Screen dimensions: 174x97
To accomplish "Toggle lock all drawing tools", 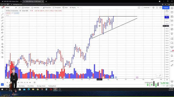I will coord(2,50).
